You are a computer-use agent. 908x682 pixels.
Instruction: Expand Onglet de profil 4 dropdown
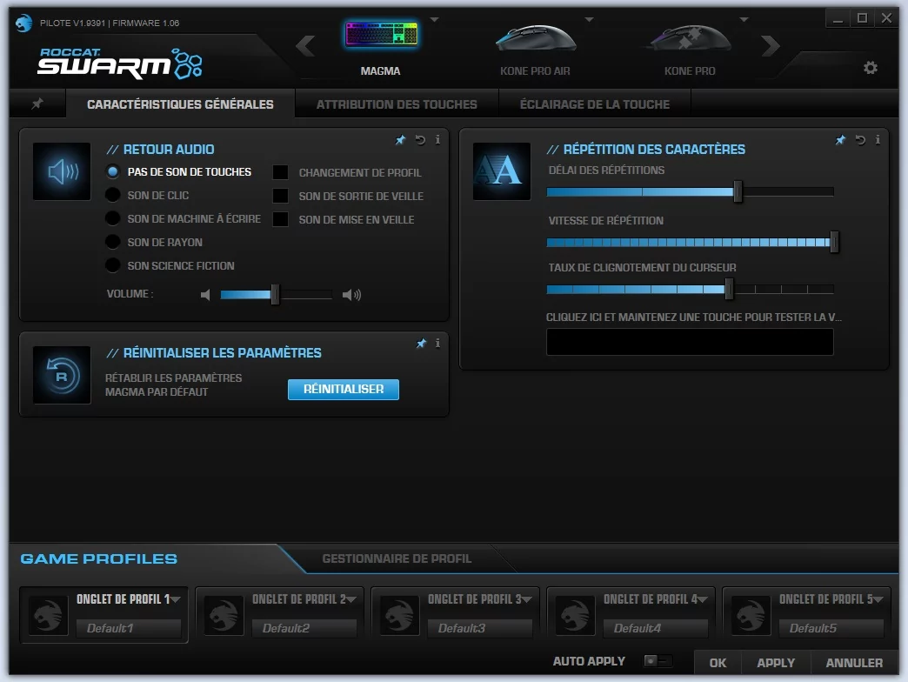[x=703, y=599]
